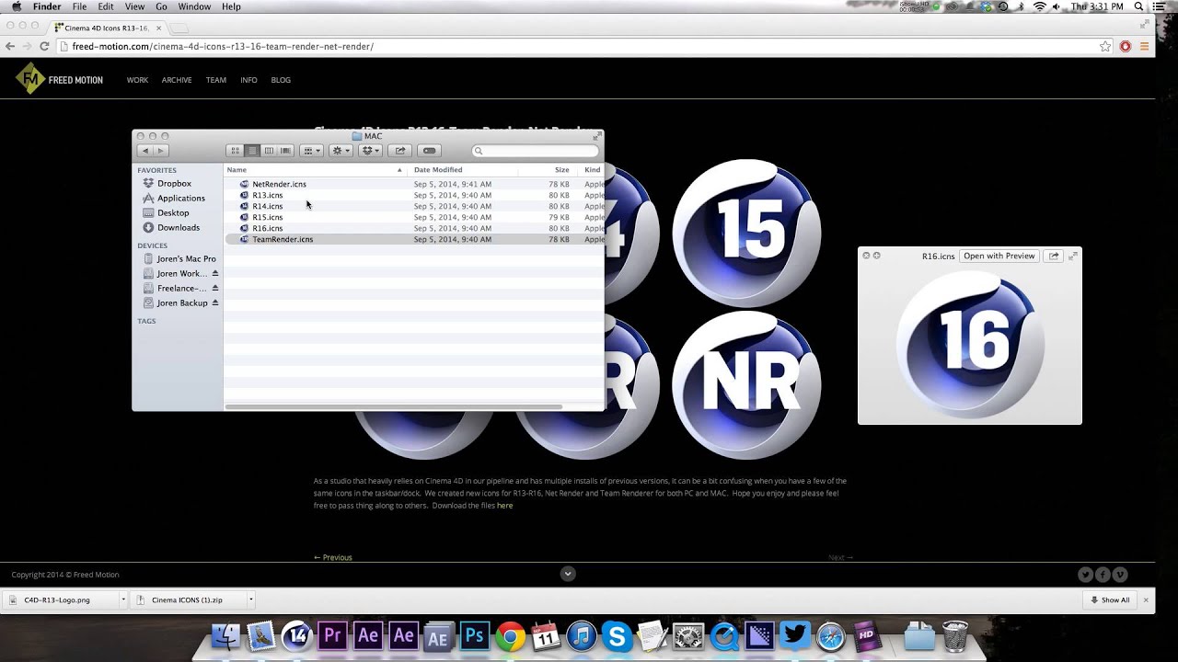The height and width of the screenshot is (662, 1178).
Task: Open the WORK page on Freed Motion site
Action: click(x=137, y=80)
